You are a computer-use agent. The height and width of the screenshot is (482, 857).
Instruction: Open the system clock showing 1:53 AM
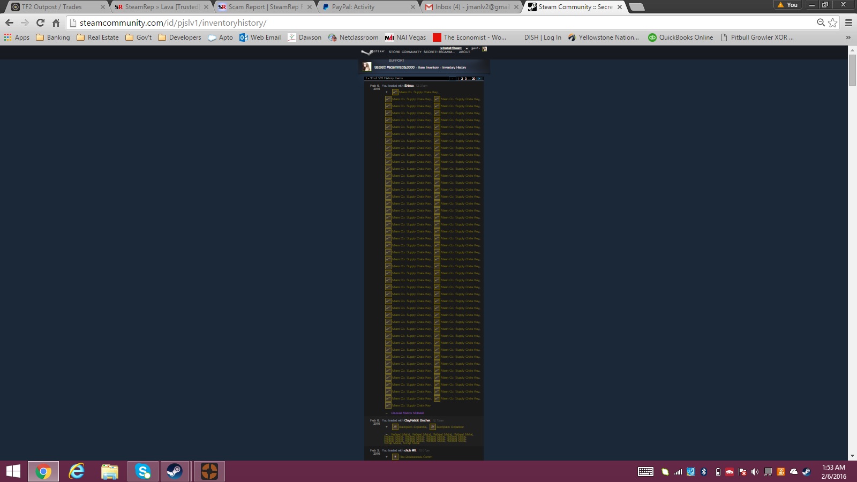(x=834, y=472)
